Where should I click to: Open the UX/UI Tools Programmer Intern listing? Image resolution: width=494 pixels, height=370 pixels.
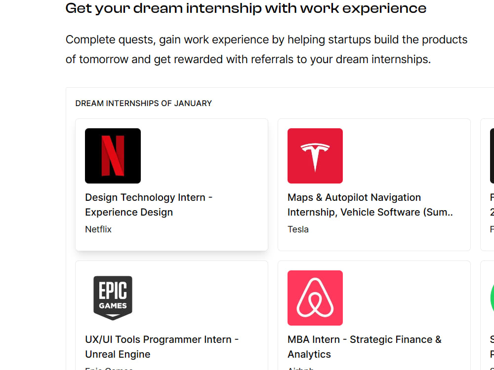point(162,347)
